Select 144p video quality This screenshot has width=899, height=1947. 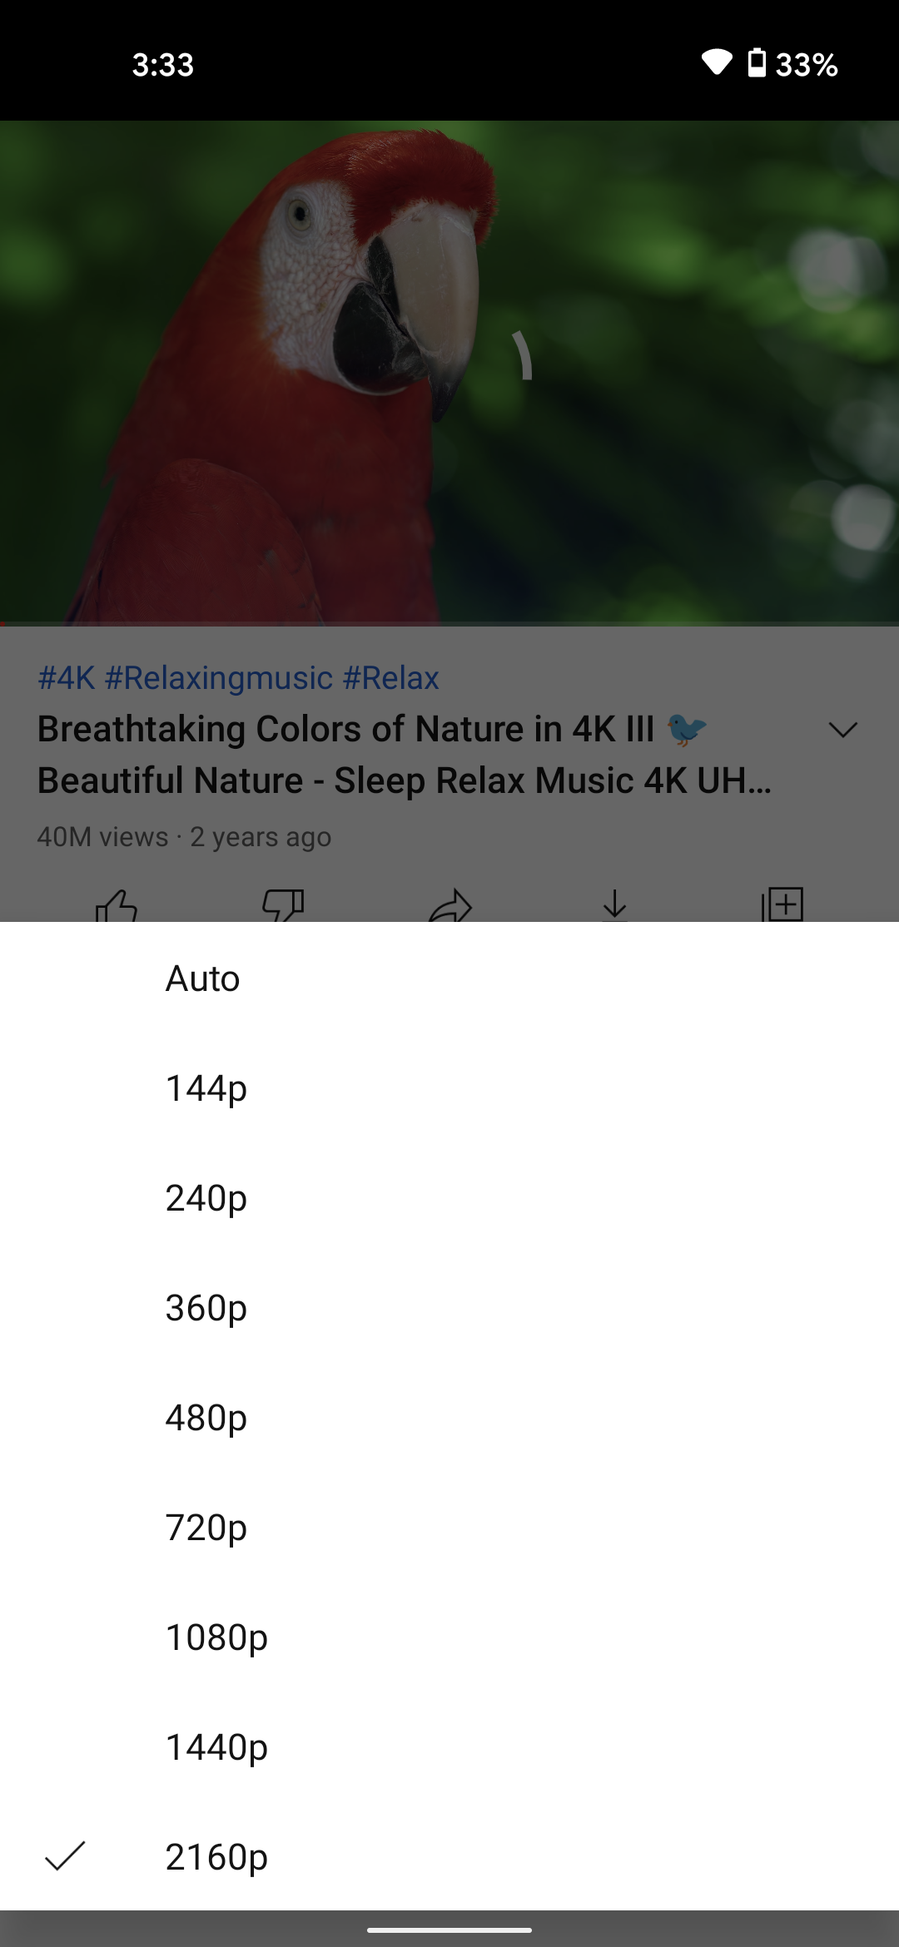click(206, 1088)
